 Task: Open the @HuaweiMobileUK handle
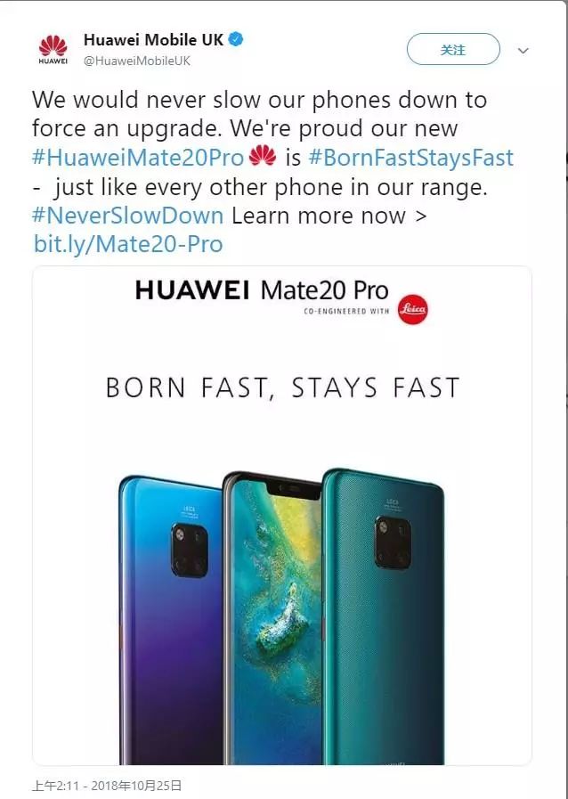(x=136, y=61)
